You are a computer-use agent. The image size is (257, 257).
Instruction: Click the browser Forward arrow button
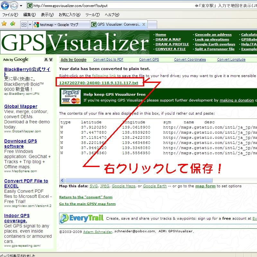pos(14,5)
